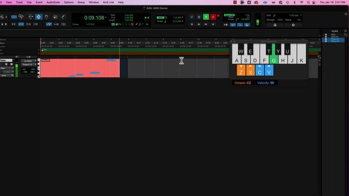
Task: Click the A white piano key
Action: tap(236, 60)
